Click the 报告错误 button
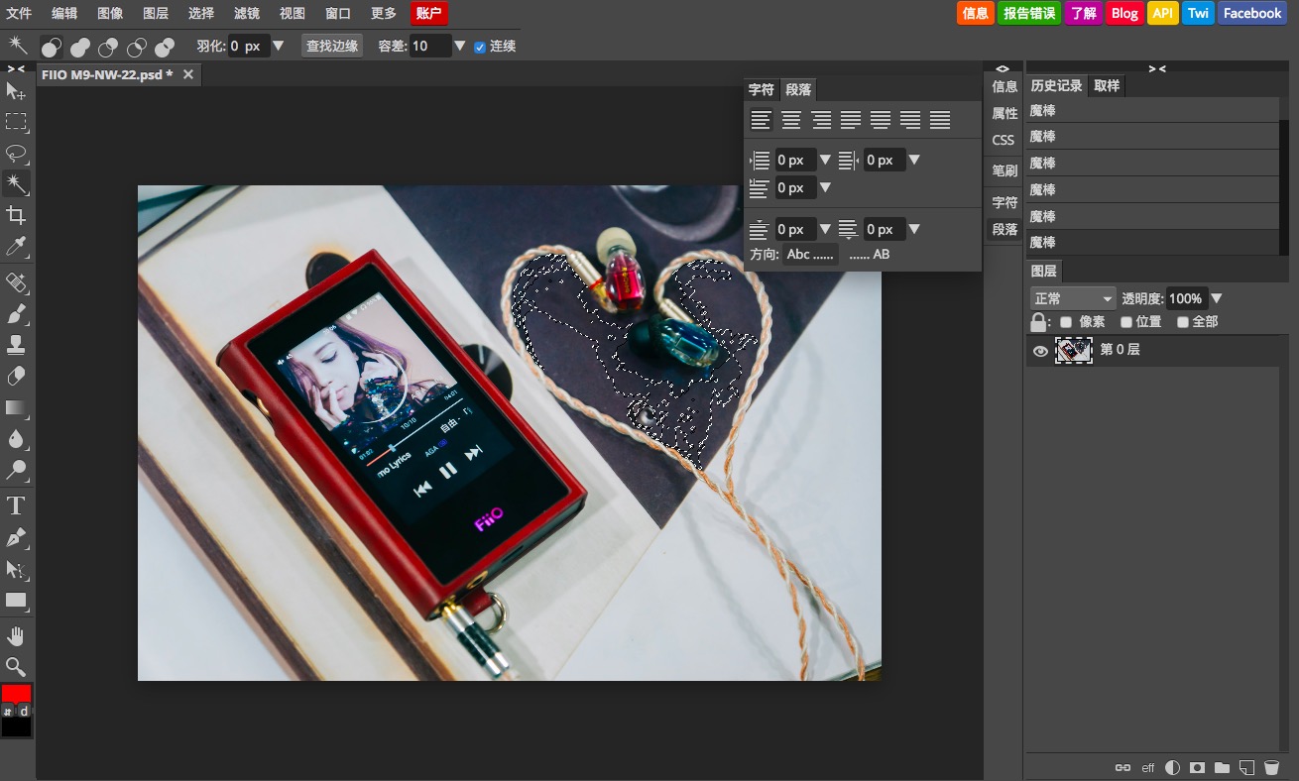Image resolution: width=1299 pixels, height=781 pixels. (x=1029, y=13)
